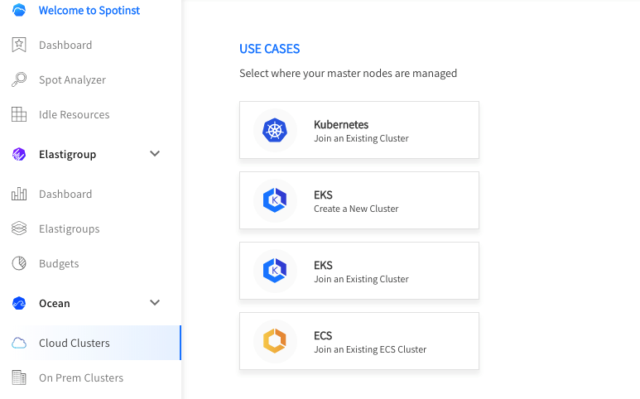Click the Elastigroups stacked layers icon
The image size is (640, 399).
coord(19,229)
